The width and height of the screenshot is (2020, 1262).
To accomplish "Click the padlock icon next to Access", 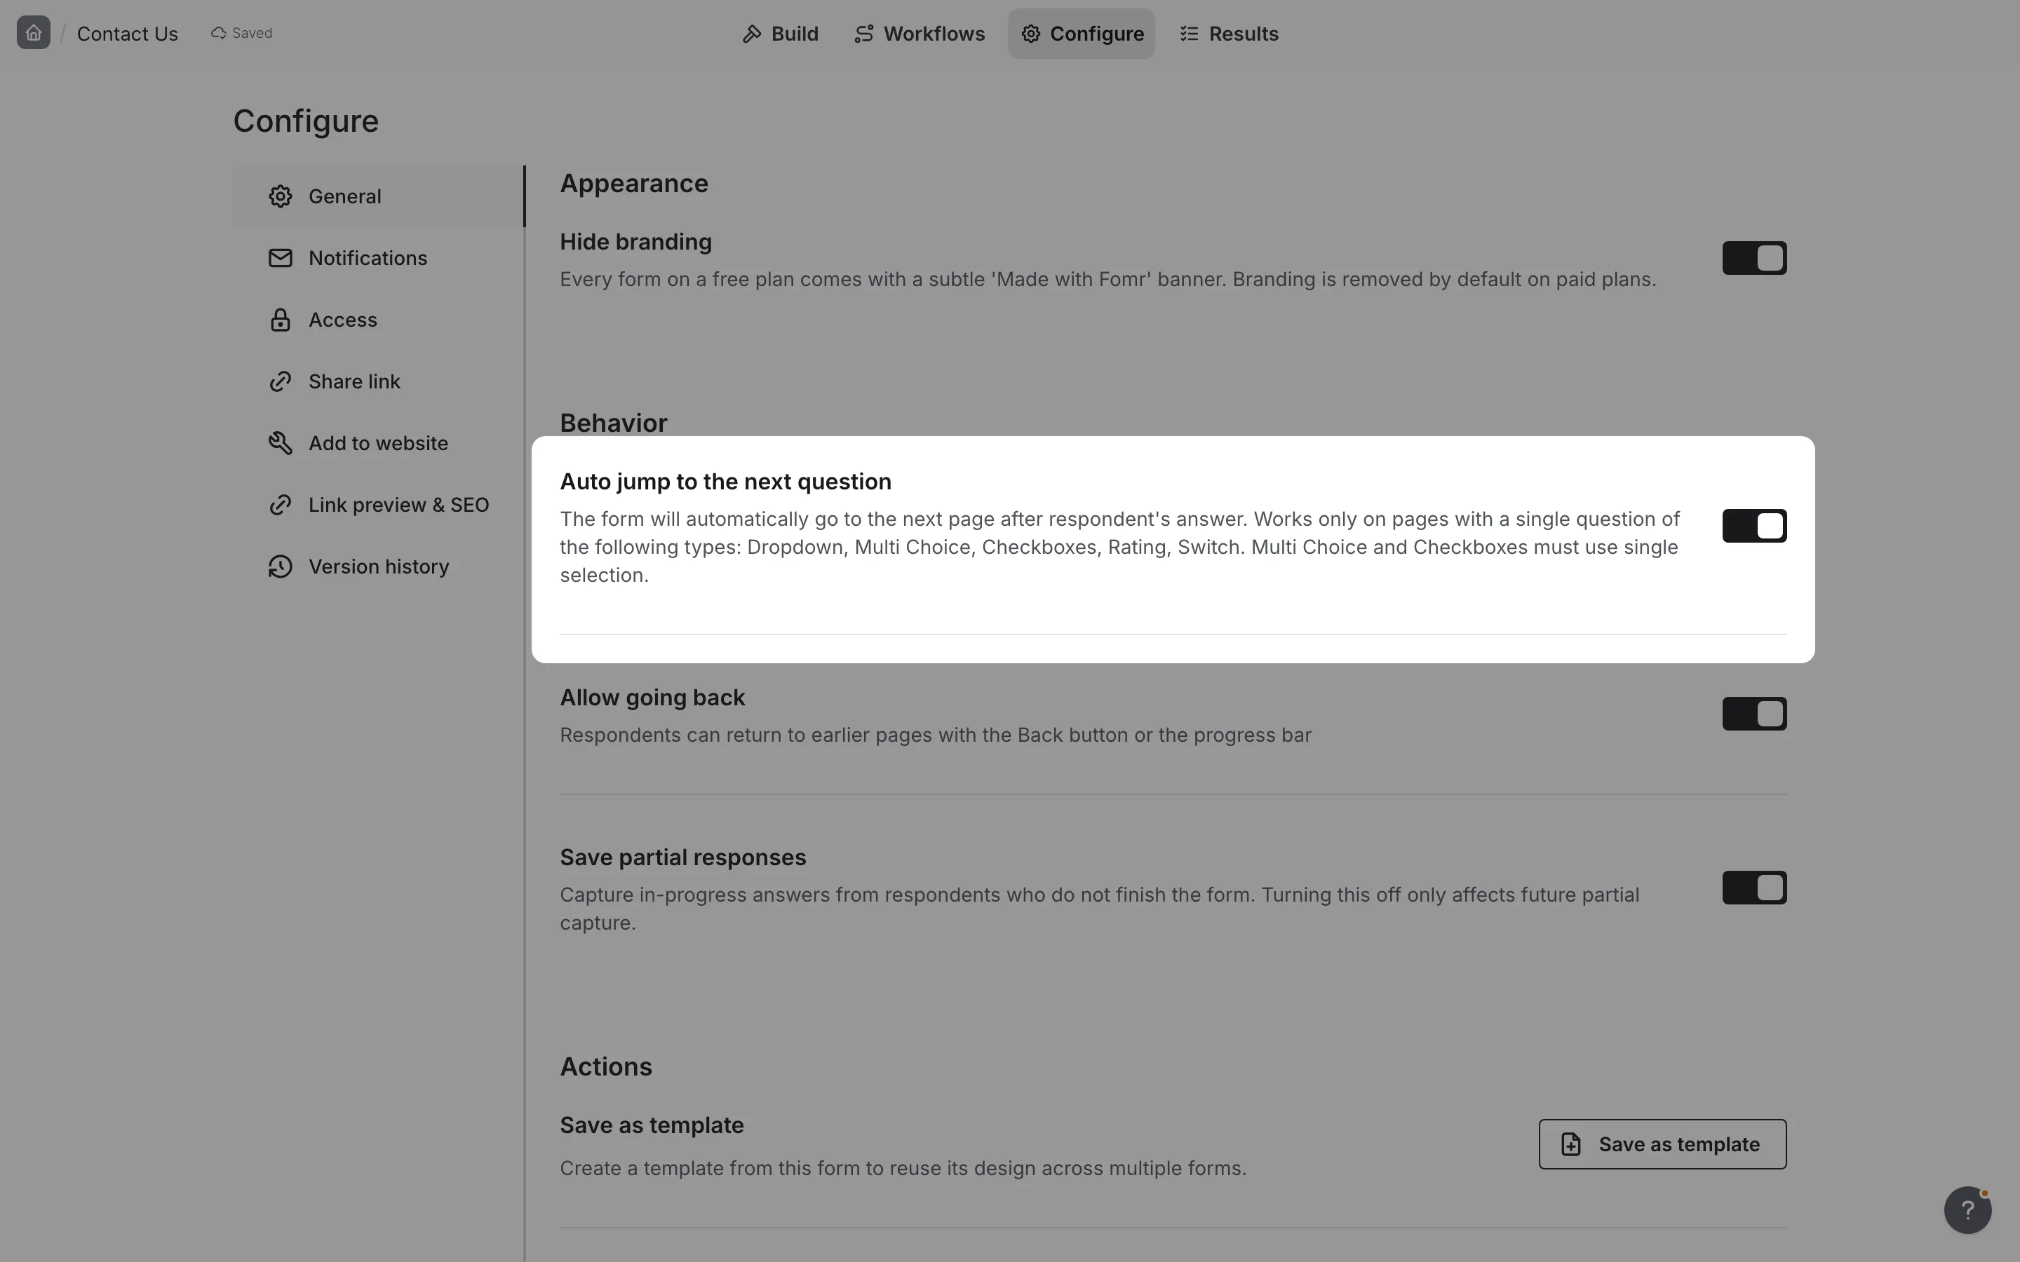I will pyautogui.click(x=281, y=320).
